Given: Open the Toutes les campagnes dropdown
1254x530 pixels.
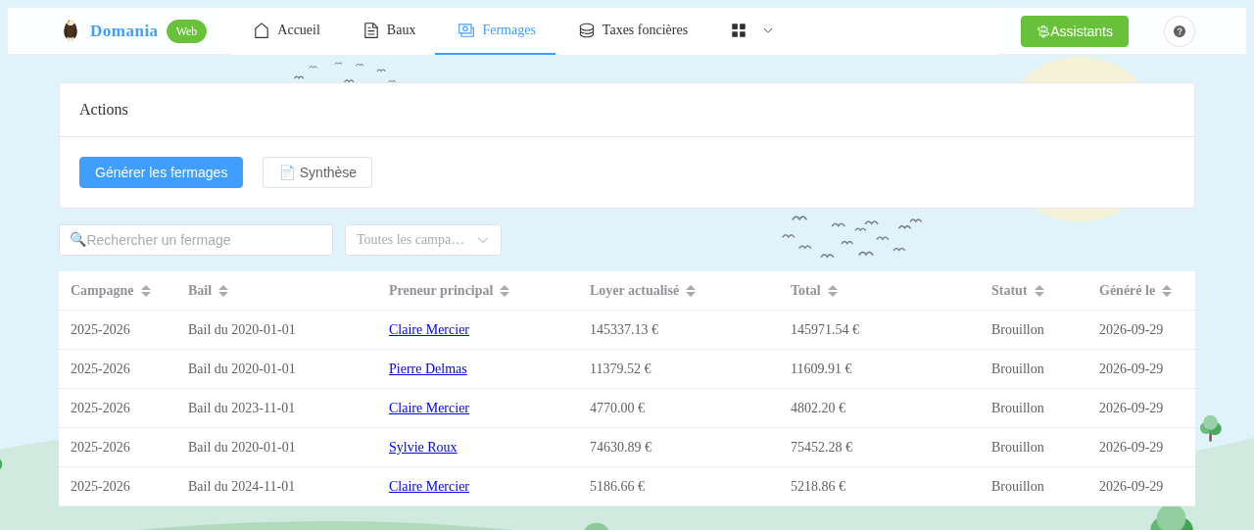Looking at the screenshot, I should (423, 240).
